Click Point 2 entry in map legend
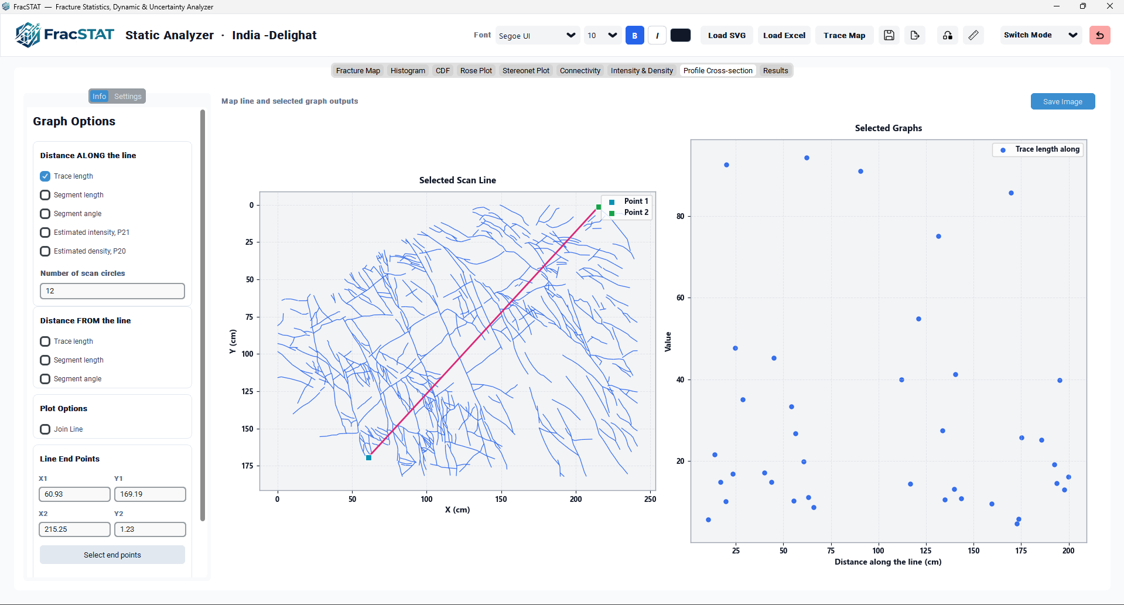Image resolution: width=1124 pixels, height=605 pixels. coord(628,213)
